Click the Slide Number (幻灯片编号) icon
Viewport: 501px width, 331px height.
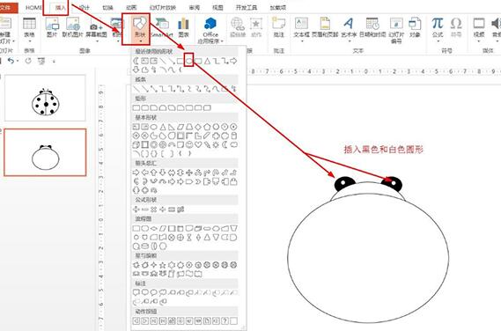(x=396, y=30)
